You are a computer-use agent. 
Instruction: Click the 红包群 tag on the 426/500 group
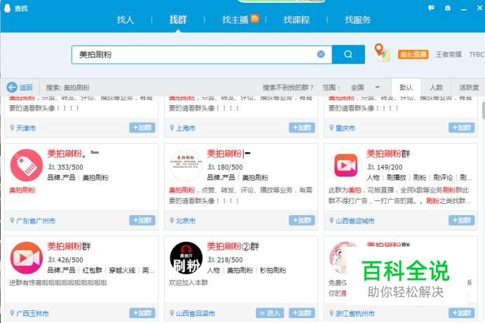93,270
